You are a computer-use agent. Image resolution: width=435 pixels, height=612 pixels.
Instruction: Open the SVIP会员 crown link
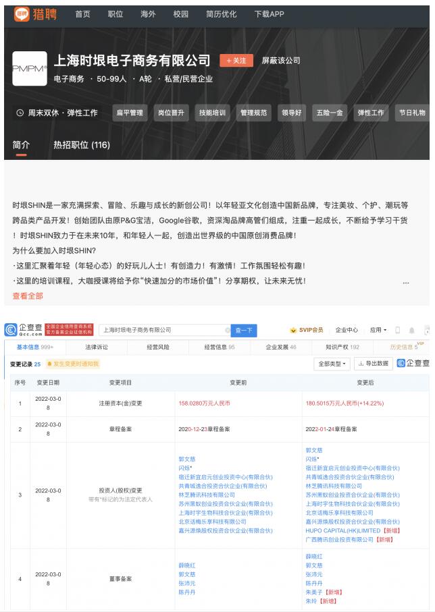pos(307,330)
